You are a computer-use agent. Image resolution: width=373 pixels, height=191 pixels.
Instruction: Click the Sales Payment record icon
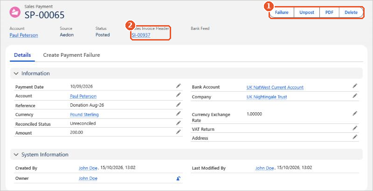pos(15,12)
